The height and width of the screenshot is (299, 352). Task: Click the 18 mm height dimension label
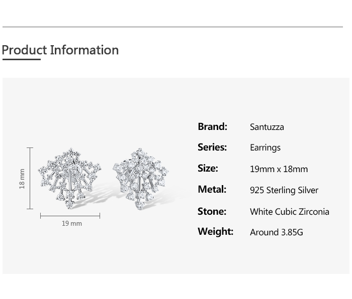(x=22, y=178)
